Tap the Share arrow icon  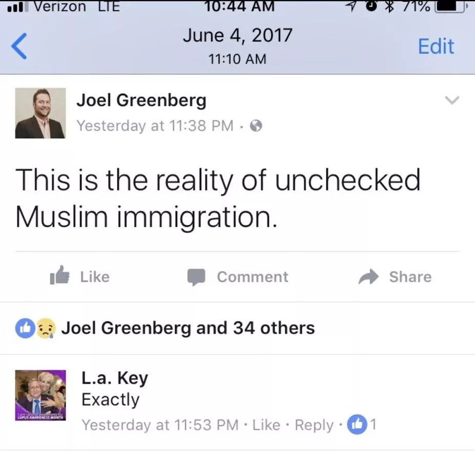(x=368, y=276)
